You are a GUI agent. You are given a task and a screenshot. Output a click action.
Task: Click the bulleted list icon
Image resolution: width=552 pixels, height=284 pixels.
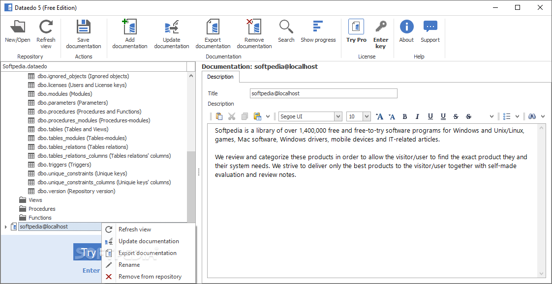(507, 116)
